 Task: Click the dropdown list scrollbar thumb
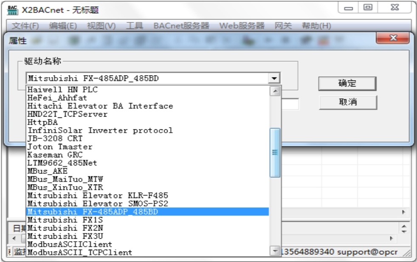275,153
